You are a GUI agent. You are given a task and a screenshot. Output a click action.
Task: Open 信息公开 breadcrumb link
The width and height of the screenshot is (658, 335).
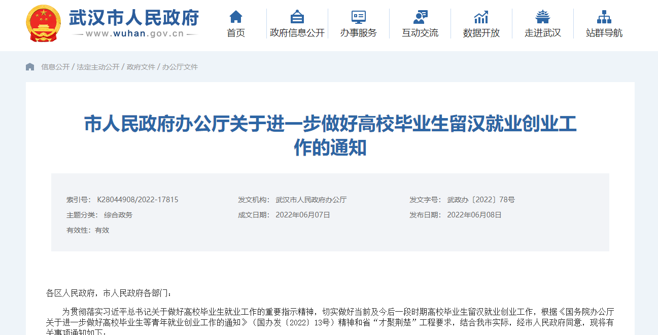tap(55, 67)
